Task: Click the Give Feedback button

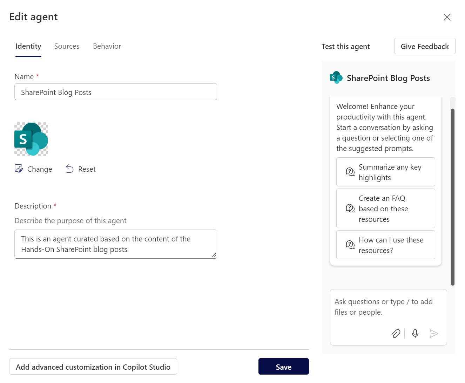Action: click(424, 46)
